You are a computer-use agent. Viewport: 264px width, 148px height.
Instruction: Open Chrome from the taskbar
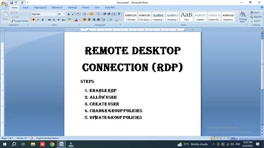point(52,144)
